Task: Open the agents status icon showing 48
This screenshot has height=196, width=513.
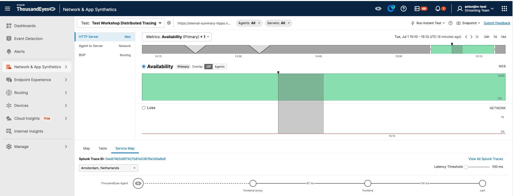Action: tap(421, 9)
